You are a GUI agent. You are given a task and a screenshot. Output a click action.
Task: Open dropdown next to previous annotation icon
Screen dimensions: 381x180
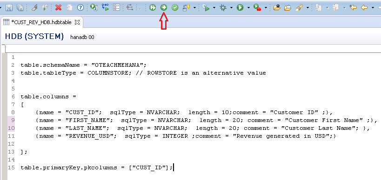345,8
